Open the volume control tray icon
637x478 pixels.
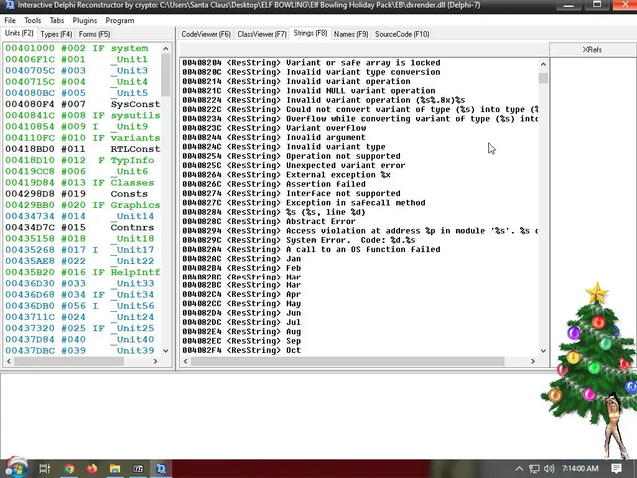coord(549,469)
